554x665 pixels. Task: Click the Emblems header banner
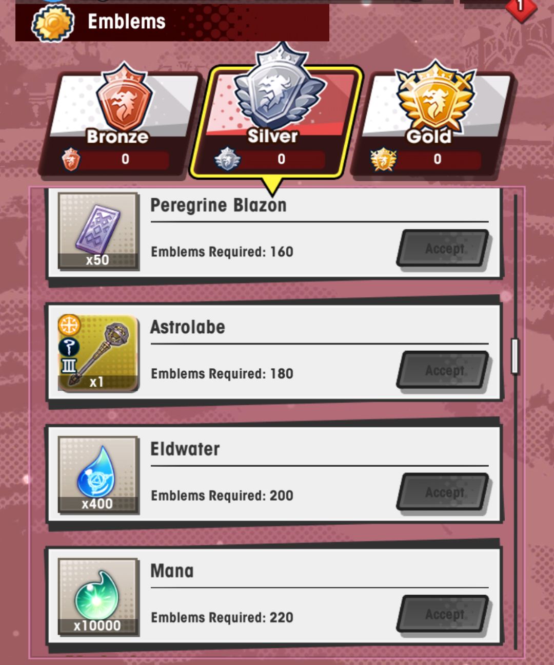(172, 23)
